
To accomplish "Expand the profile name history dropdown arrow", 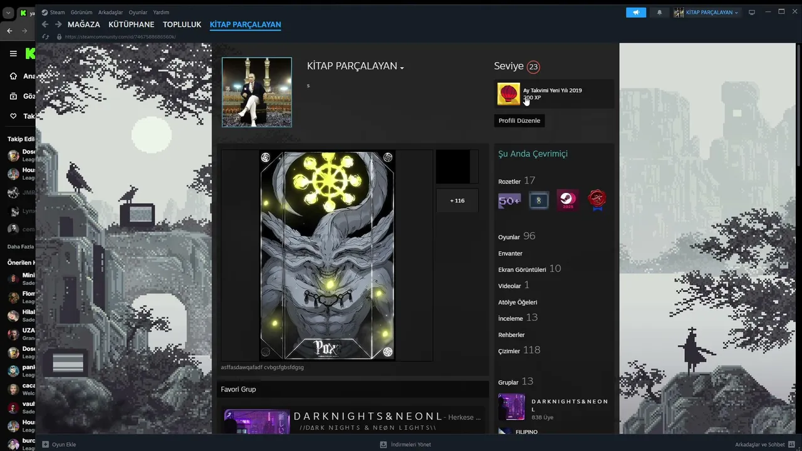I will [x=402, y=68].
